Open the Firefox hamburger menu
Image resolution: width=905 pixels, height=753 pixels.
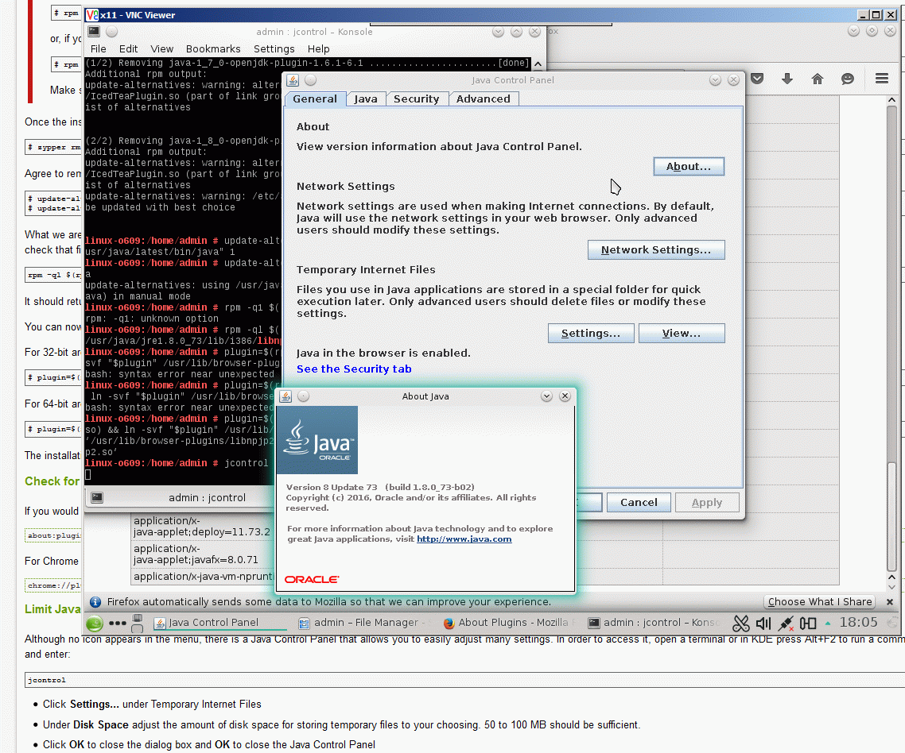(882, 79)
